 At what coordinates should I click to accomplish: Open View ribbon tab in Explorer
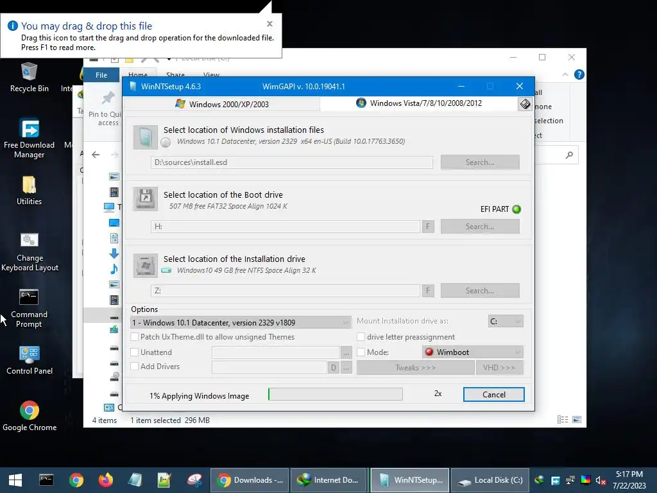click(x=211, y=74)
